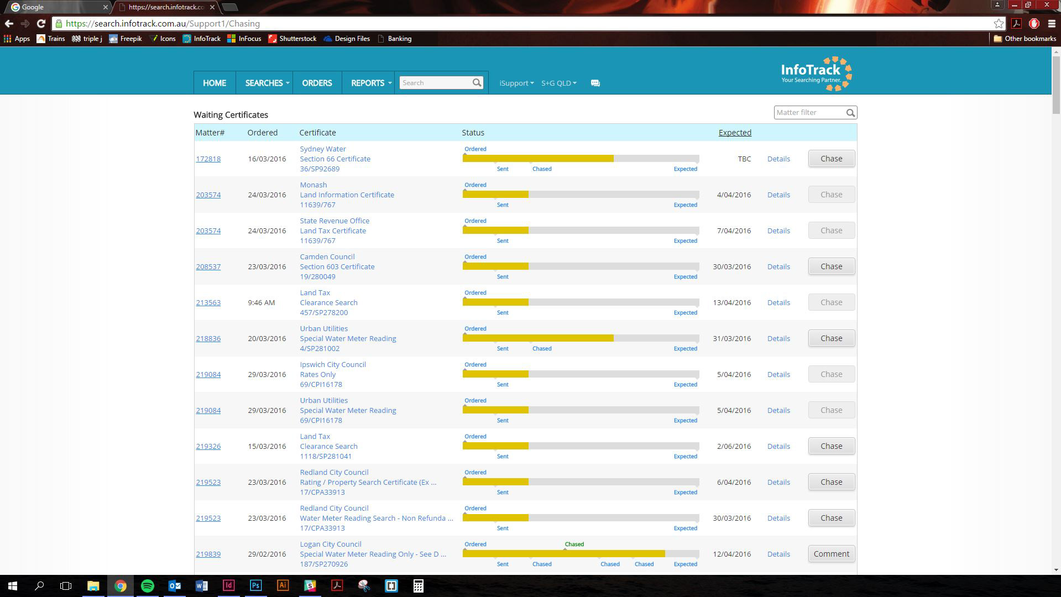This screenshot has height=597, width=1061.
Task: Open Illustrator from the taskbar
Action: [283, 586]
